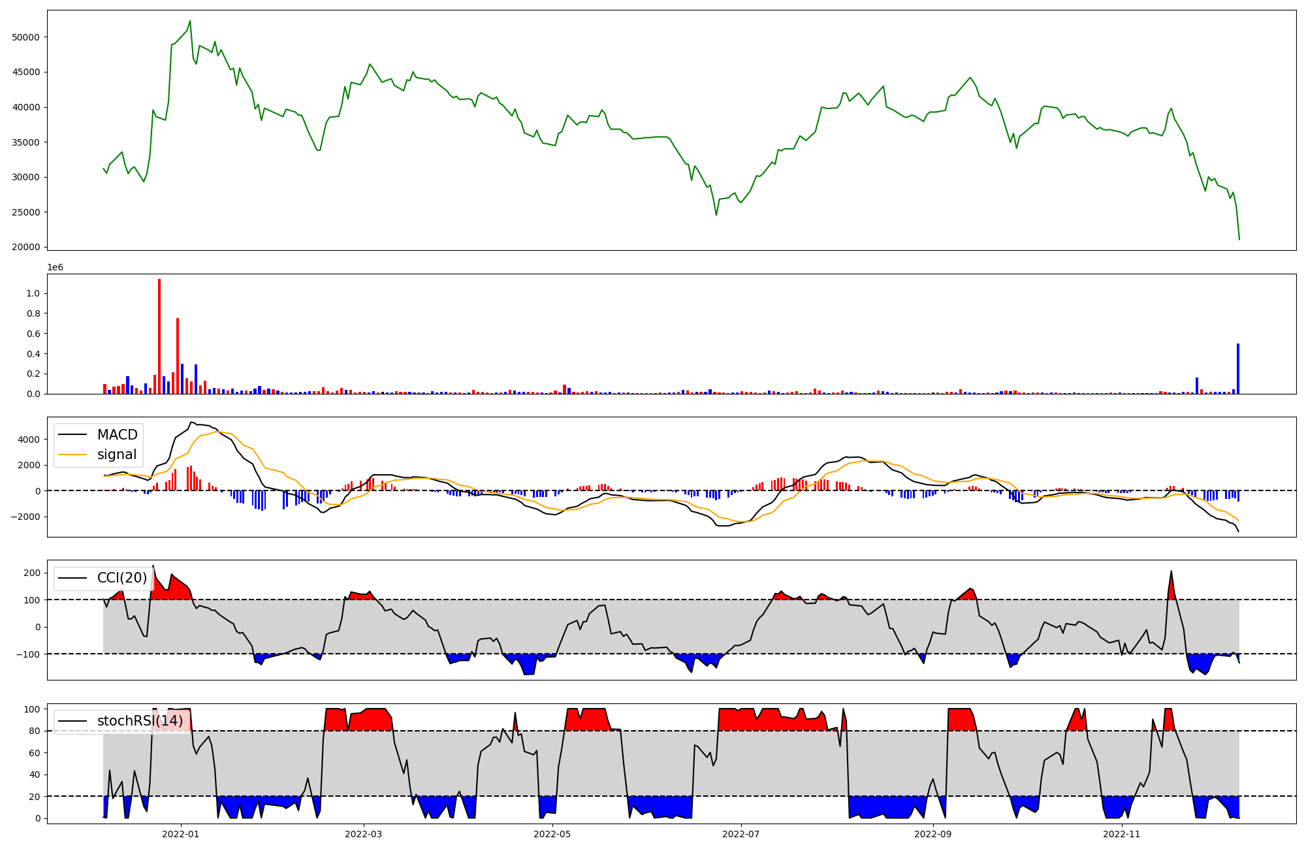Image resolution: width=1306 pixels, height=849 pixels.
Task: Click the tallest red volume bar
Action: [159, 336]
